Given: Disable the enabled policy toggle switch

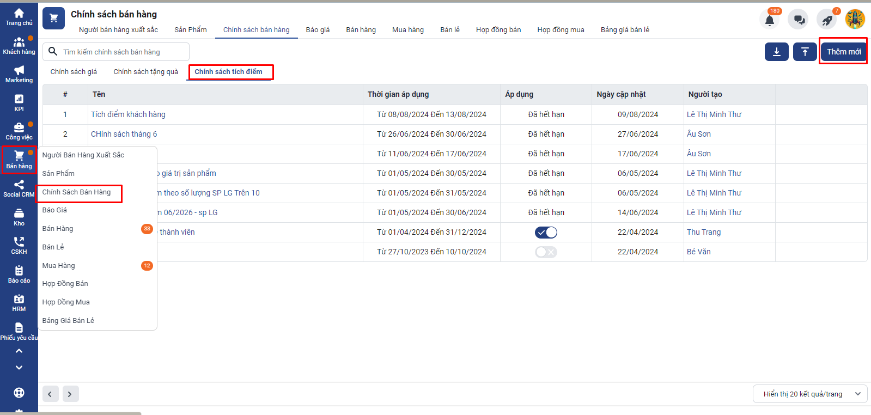Looking at the screenshot, I should [546, 233].
